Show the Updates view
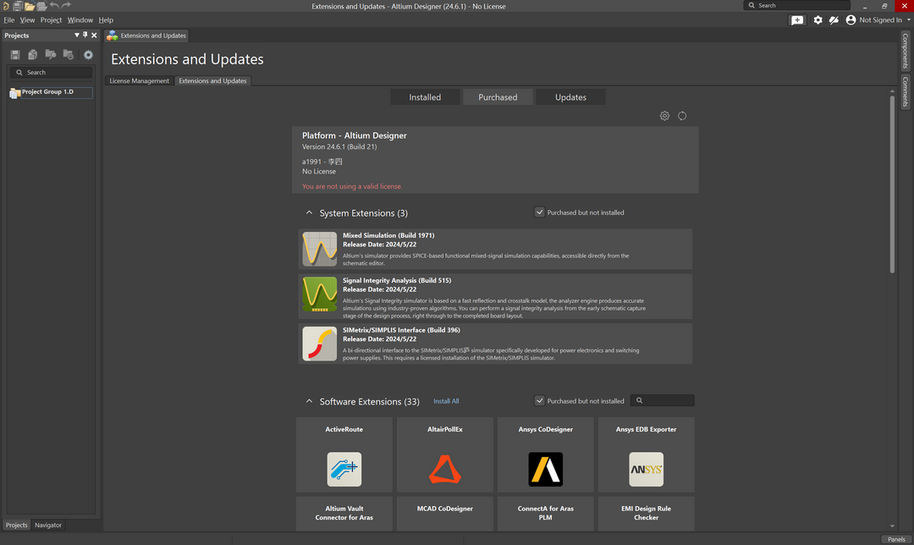Image resolution: width=914 pixels, height=545 pixels. click(x=570, y=96)
